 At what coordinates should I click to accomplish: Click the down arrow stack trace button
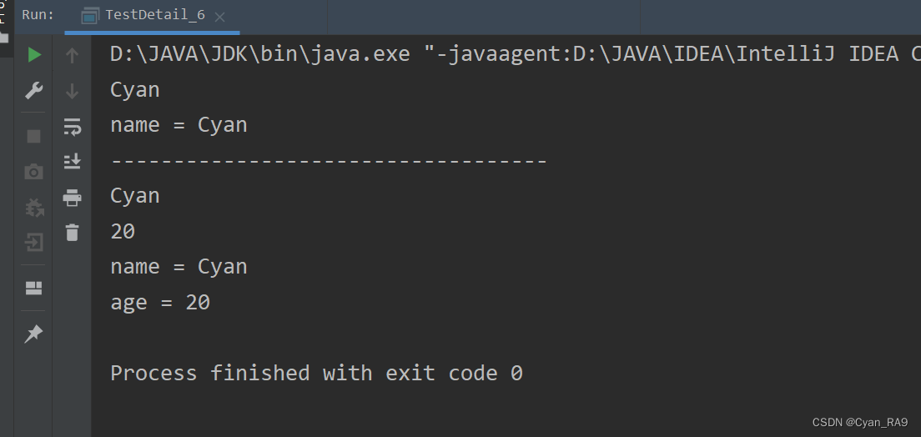[x=73, y=91]
